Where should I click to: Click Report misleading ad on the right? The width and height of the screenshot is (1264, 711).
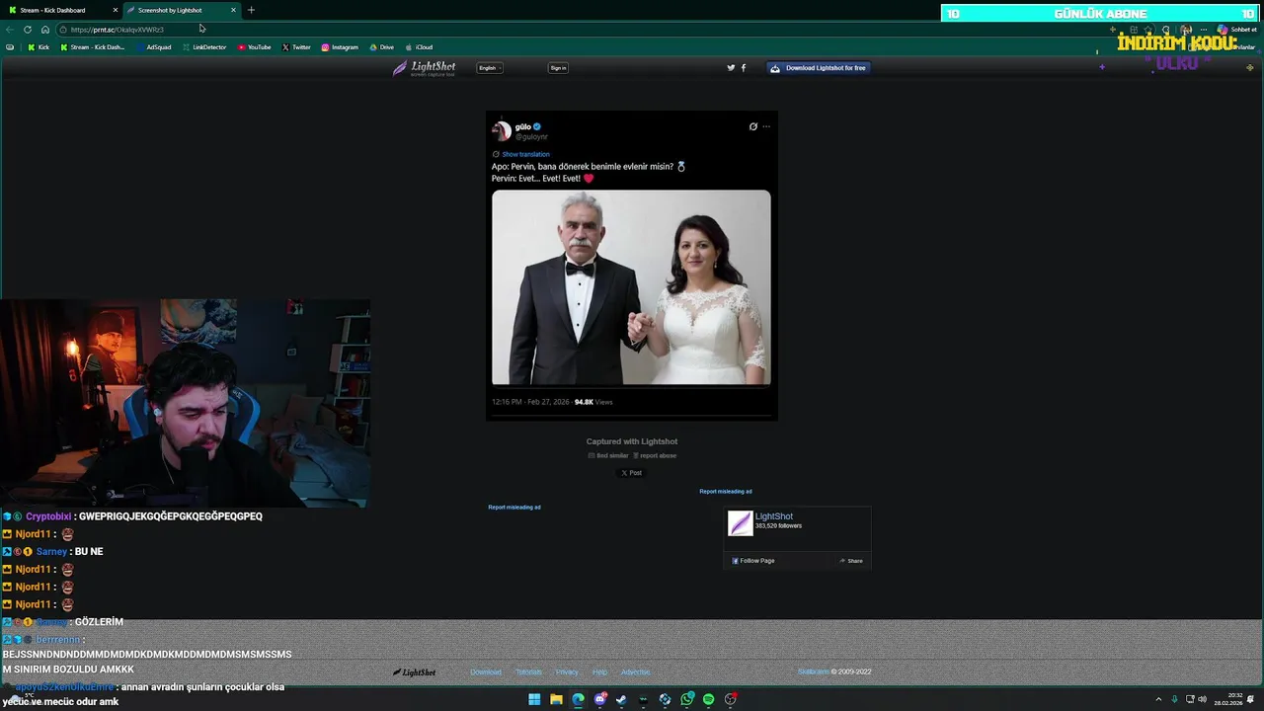click(x=726, y=492)
